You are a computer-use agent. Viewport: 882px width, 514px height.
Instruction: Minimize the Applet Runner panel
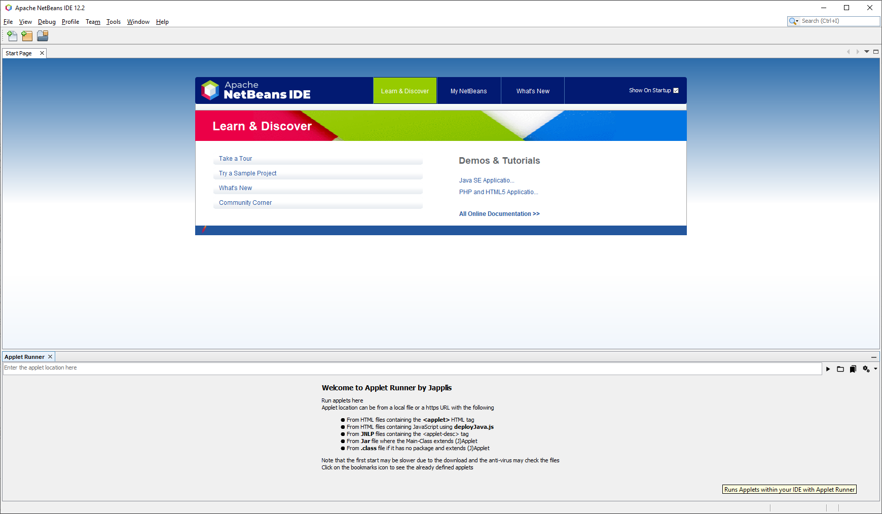pyautogui.click(x=874, y=357)
